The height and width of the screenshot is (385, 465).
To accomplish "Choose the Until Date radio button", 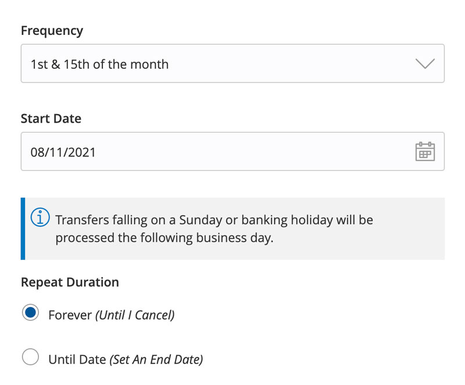I will (x=30, y=357).
